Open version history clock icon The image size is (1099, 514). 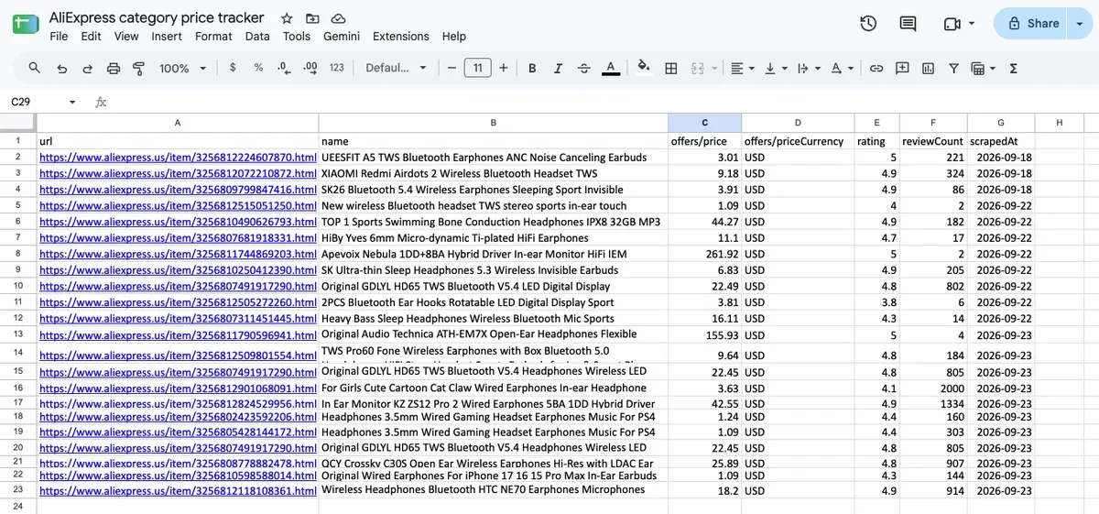point(868,24)
